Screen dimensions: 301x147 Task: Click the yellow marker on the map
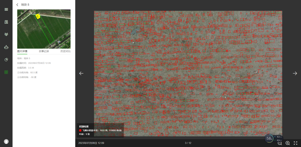38,16
